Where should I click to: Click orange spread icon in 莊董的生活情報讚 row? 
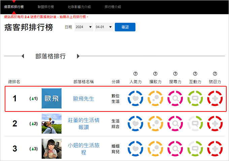(x=155, y=124)
